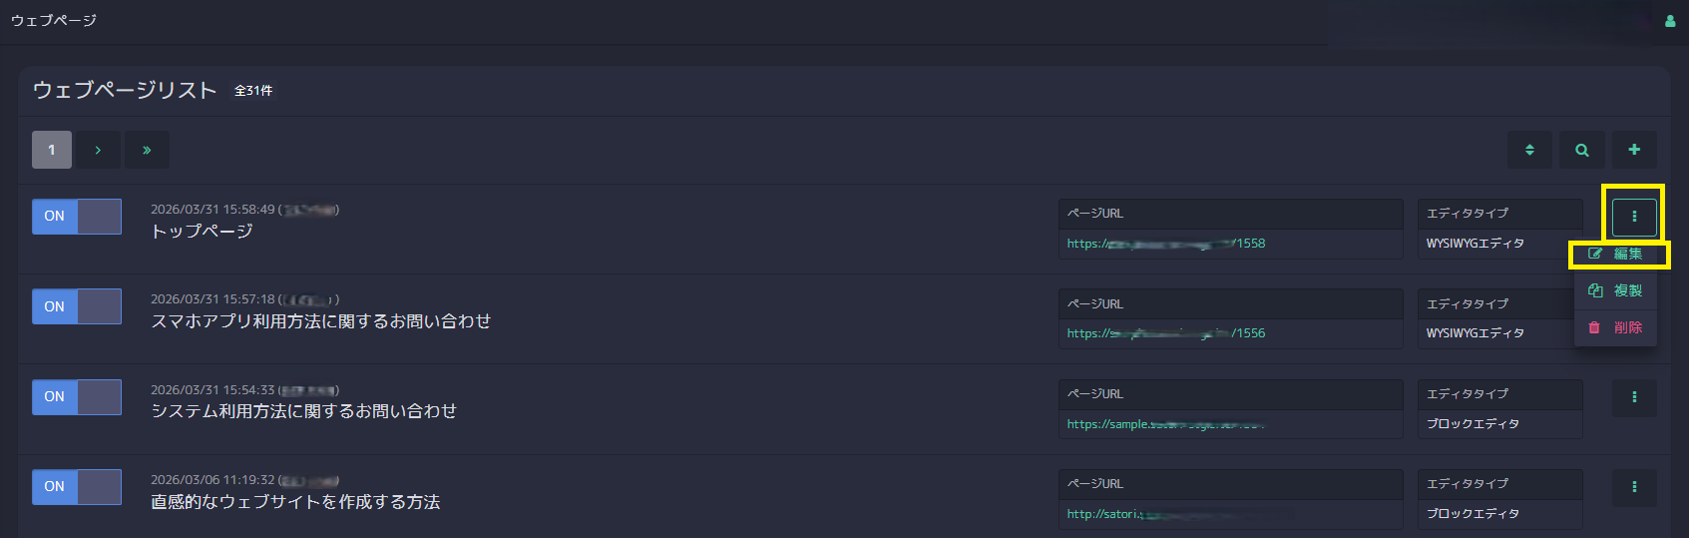Toggle the ON switch for 直感的なウェブサイト row

77,487
